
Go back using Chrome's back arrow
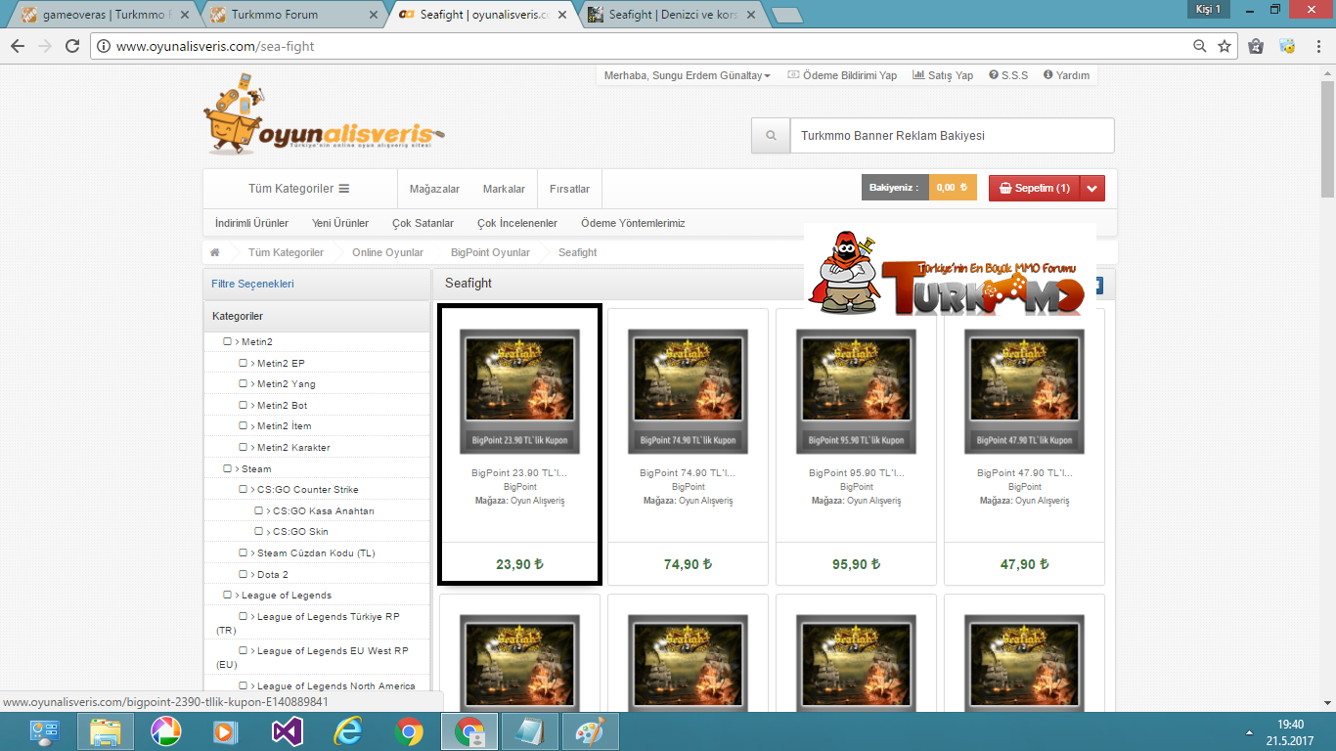pyautogui.click(x=18, y=46)
